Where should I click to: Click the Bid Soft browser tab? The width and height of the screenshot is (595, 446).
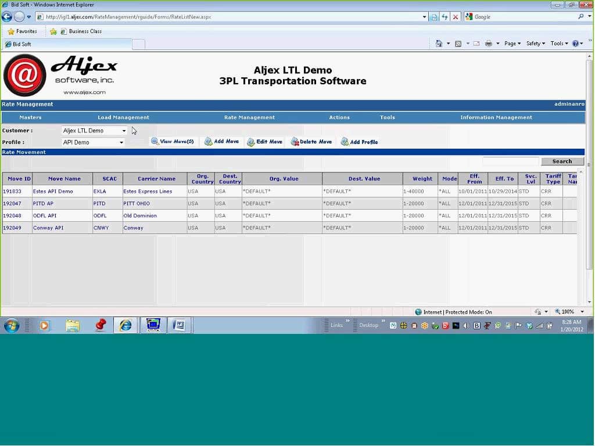pyautogui.click(x=66, y=44)
